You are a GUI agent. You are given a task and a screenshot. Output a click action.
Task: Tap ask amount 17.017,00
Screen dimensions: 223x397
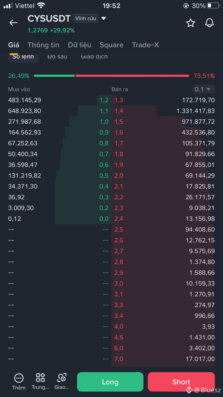pos(200,359)
